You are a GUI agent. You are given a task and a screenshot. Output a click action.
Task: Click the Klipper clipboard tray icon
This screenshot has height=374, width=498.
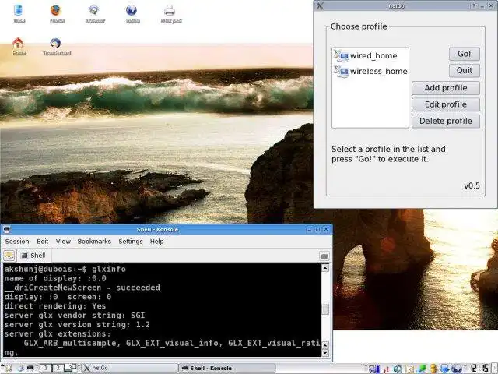coord(410,369)
